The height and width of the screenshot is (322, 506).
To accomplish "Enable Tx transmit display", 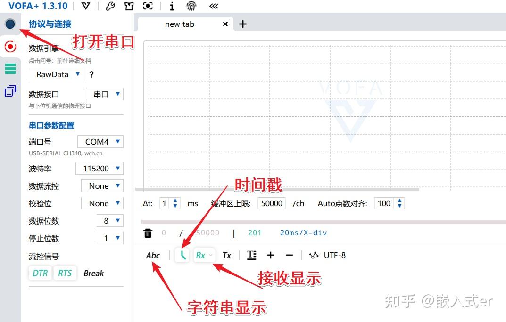I will [x=227, y=255].
